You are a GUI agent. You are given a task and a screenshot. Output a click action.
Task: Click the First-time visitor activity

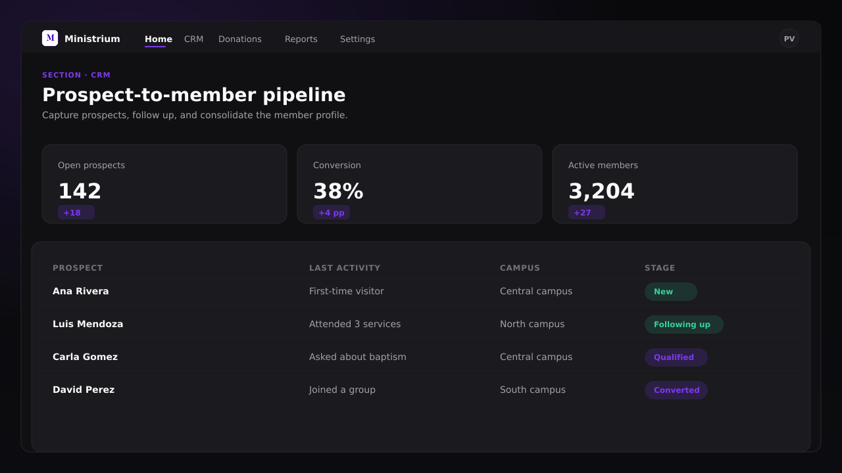pos(347,291)
